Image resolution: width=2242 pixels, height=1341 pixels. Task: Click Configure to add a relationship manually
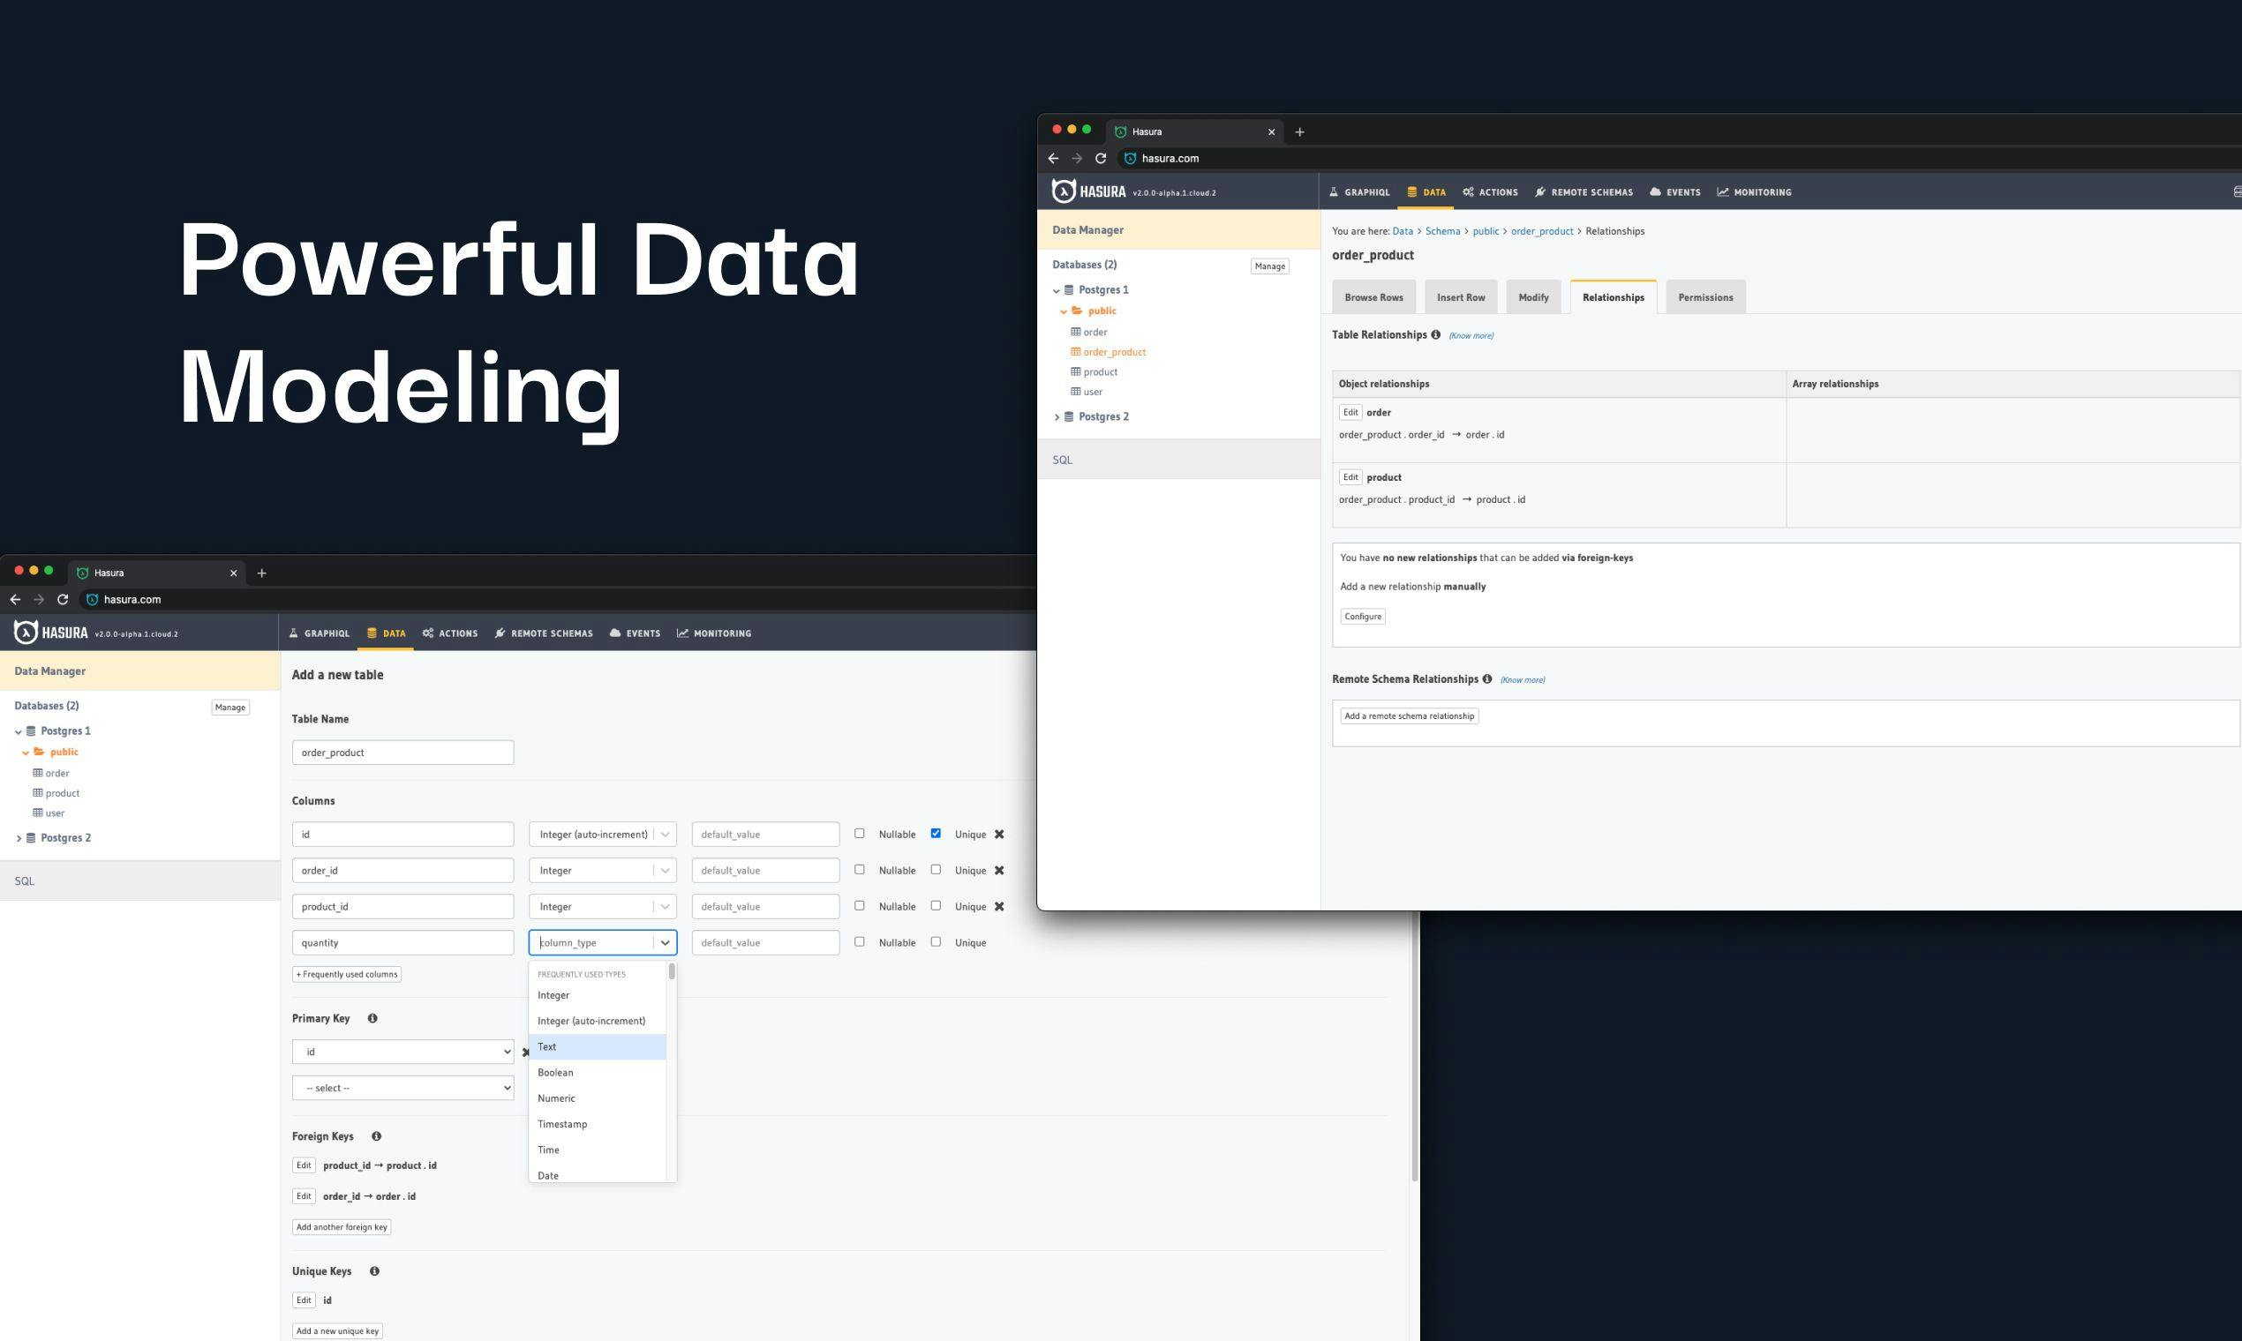tap(1362, 617)
